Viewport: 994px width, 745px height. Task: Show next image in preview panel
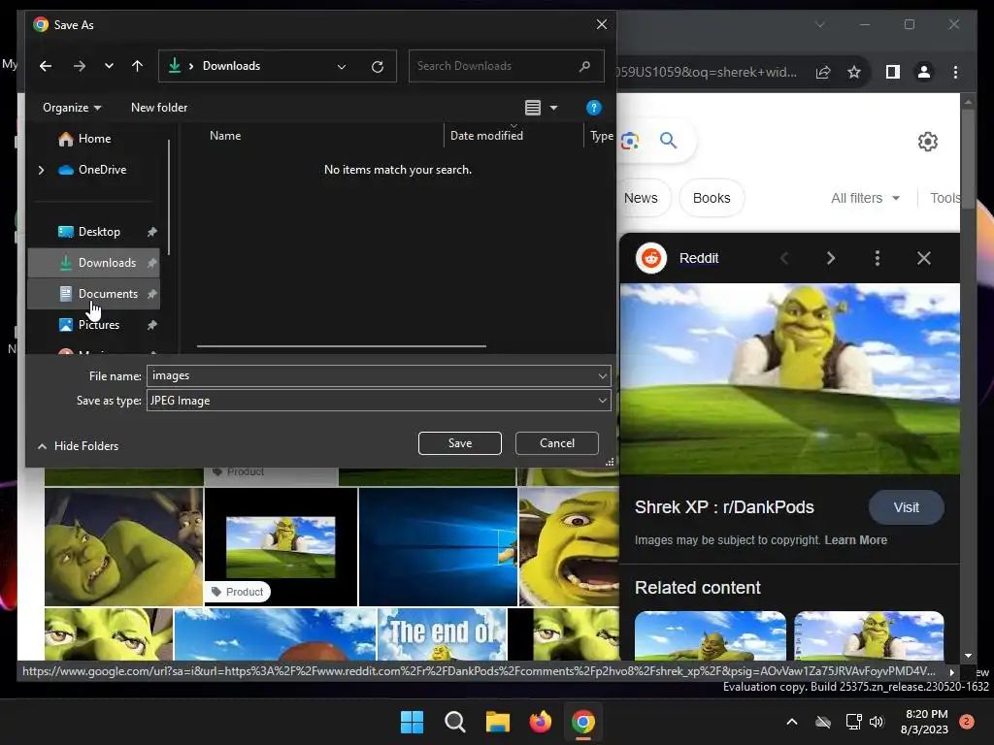tap(831, 258)
